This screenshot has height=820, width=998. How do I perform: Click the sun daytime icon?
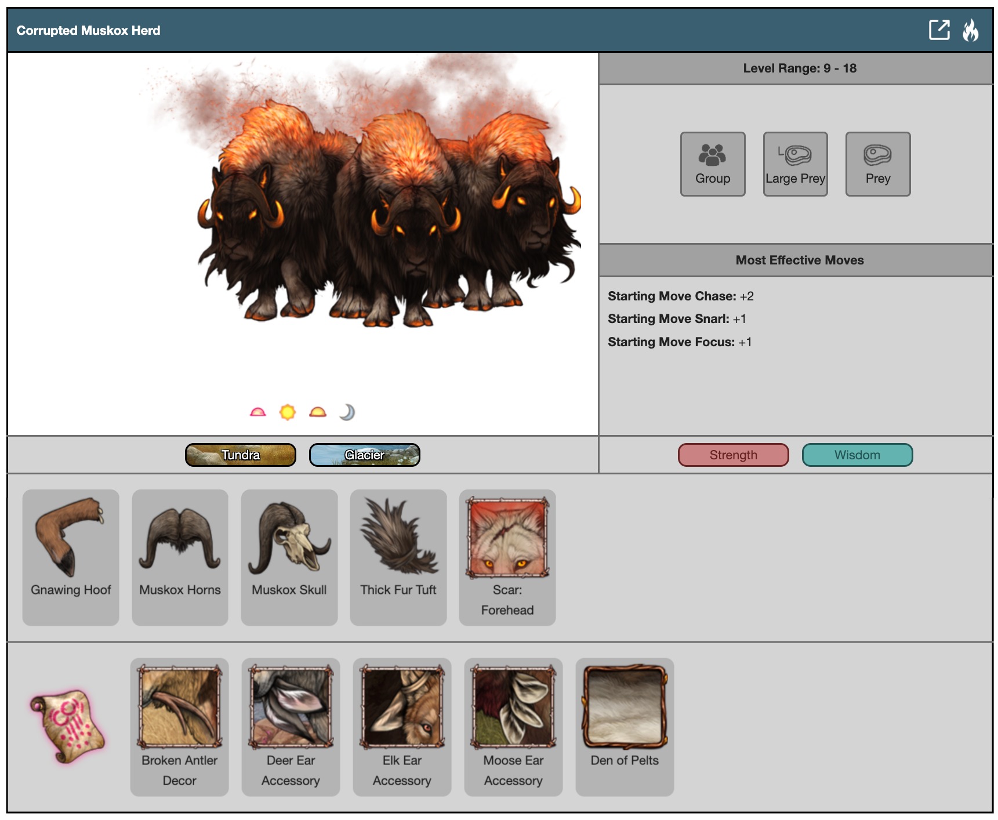click(x=288, y=412)
